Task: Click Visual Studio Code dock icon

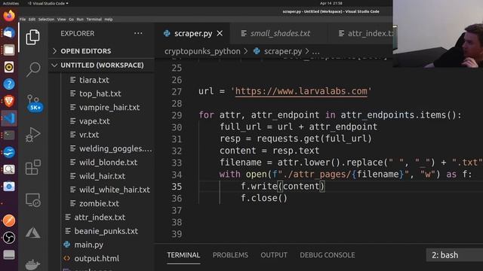Action: [x=9, y=118]
